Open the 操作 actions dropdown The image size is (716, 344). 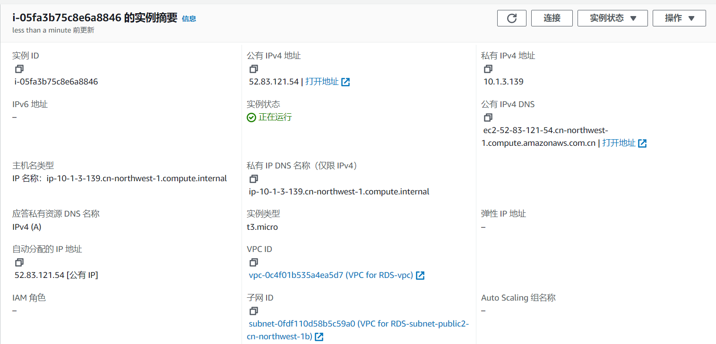click(679, 18)
